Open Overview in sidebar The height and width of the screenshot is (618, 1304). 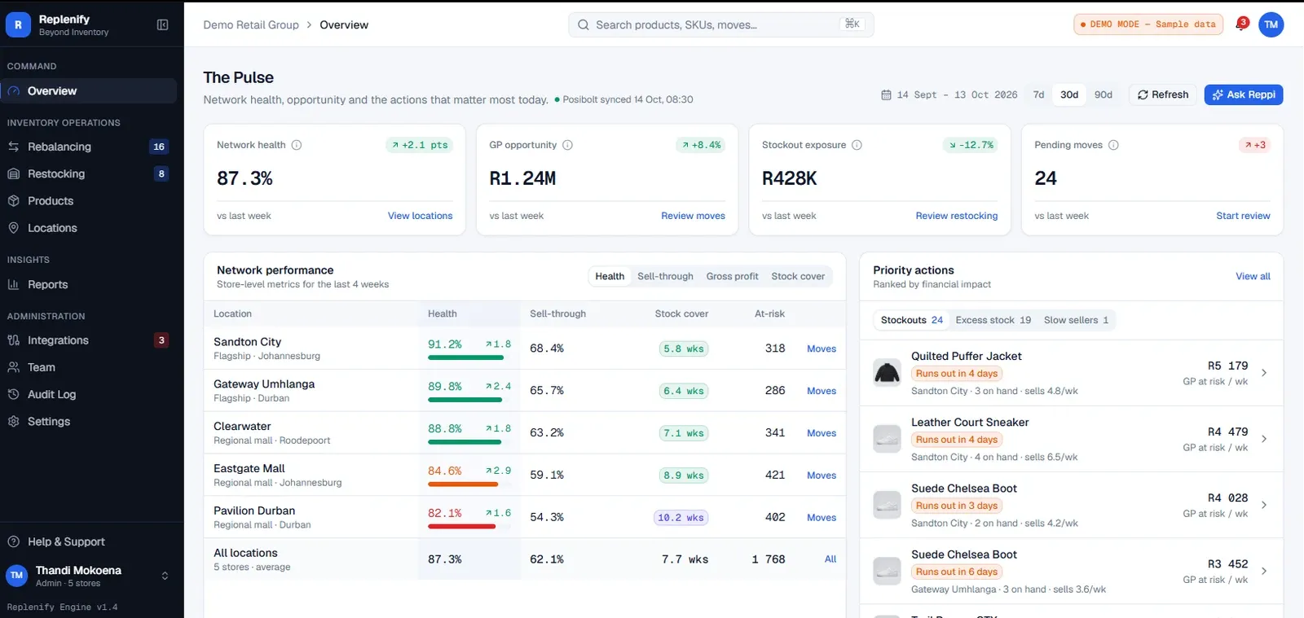tap(89, 91)
